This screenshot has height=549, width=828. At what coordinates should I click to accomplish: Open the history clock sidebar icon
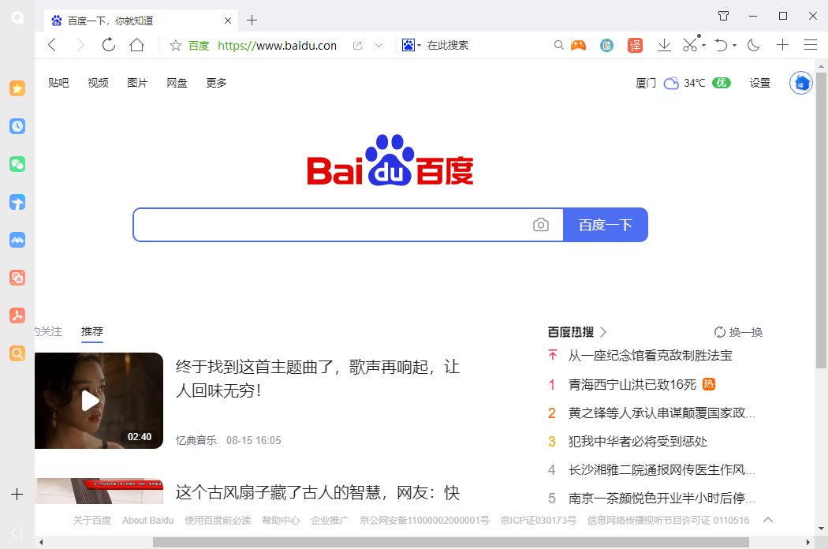pos(17,126)
